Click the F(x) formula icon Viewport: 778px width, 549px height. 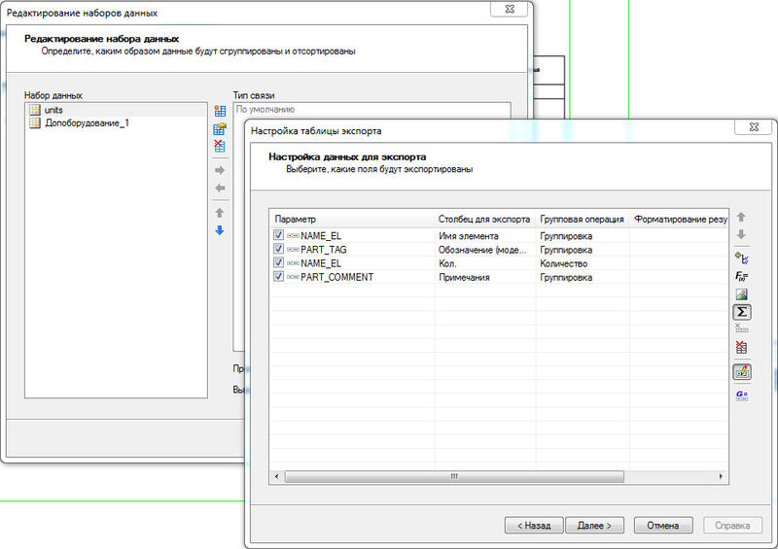pos(741,276)
